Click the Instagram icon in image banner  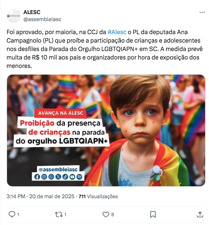44,177
